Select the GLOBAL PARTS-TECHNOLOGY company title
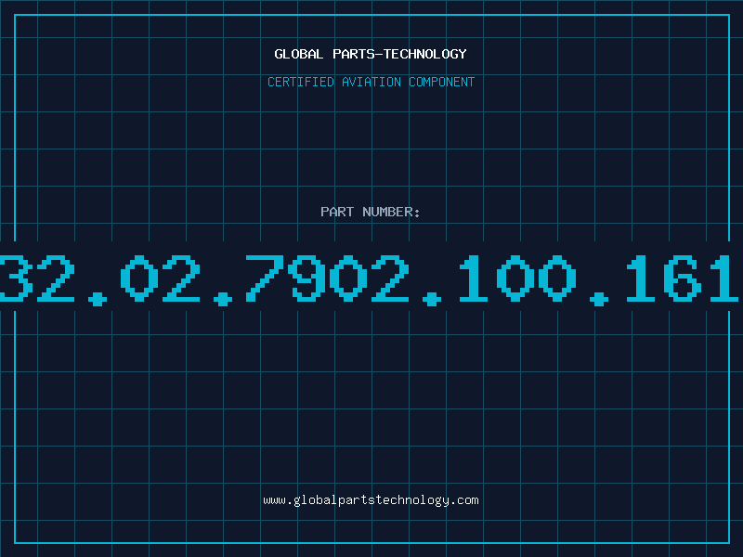The height and width of the screenshot is (557, 743). click(371, 54)
